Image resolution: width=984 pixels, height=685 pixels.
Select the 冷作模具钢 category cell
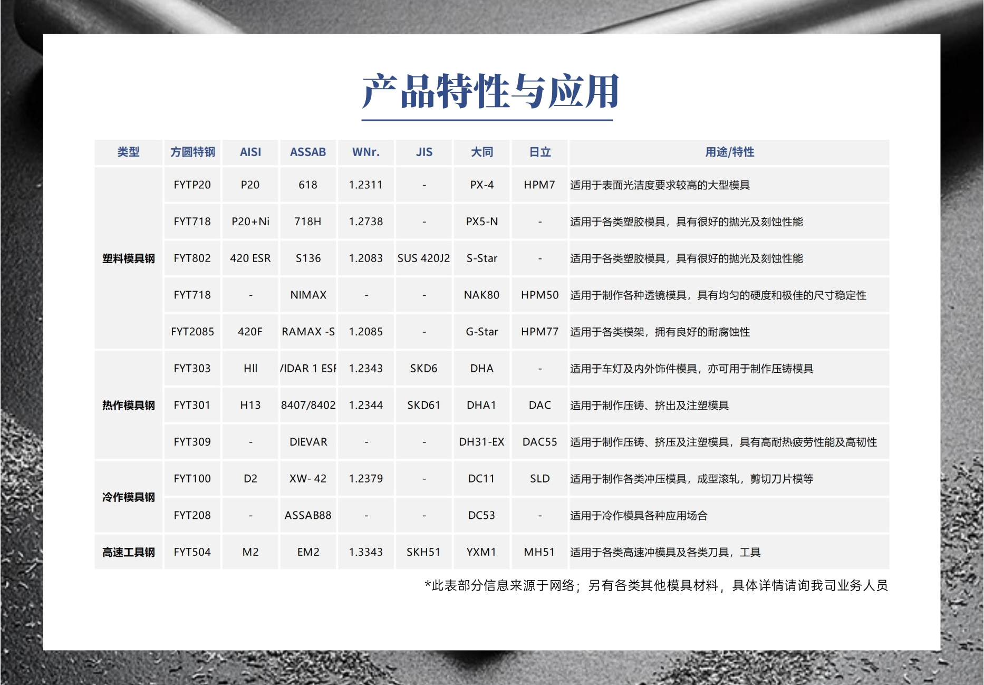[129, 497]
